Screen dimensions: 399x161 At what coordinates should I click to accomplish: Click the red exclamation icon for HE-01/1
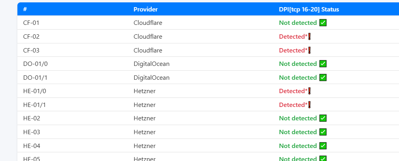pyautogui.click(x=310, y=105)
